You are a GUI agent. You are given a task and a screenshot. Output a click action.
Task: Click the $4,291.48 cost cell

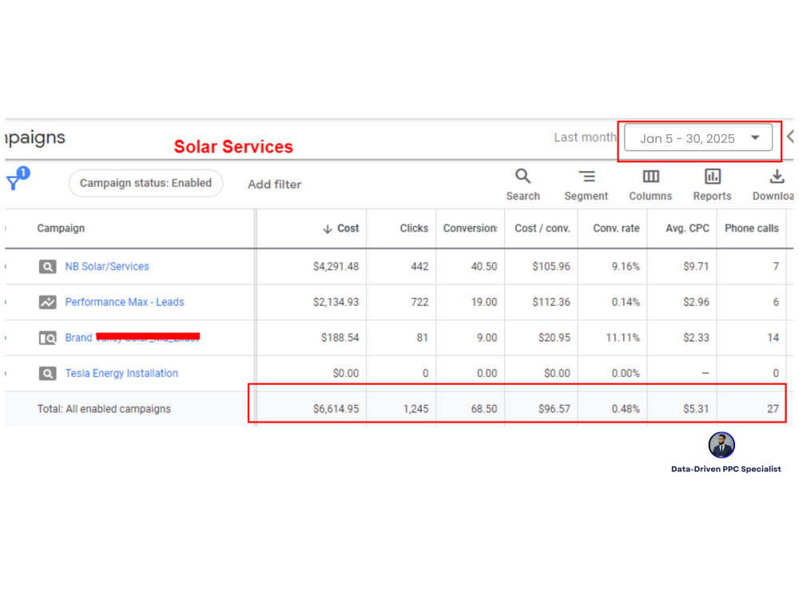click(336, 267)
